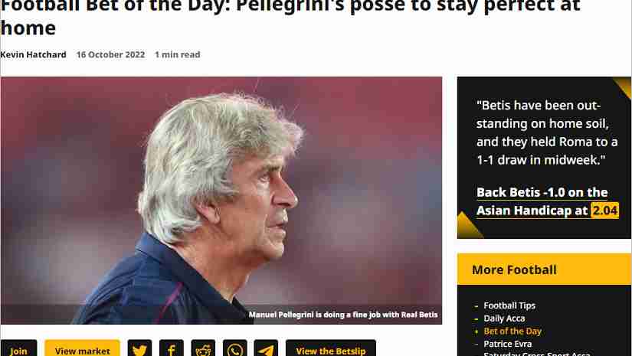632x356 pixels.
Task: Share article via WhatsApp
Action: pos(234,349)
